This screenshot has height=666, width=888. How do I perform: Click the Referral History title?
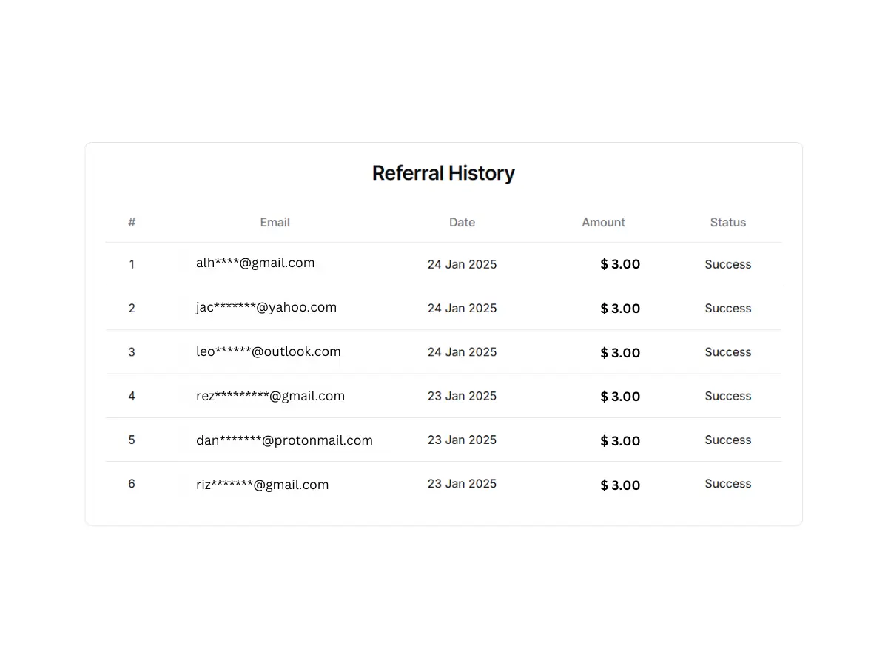tap(443, 172)
